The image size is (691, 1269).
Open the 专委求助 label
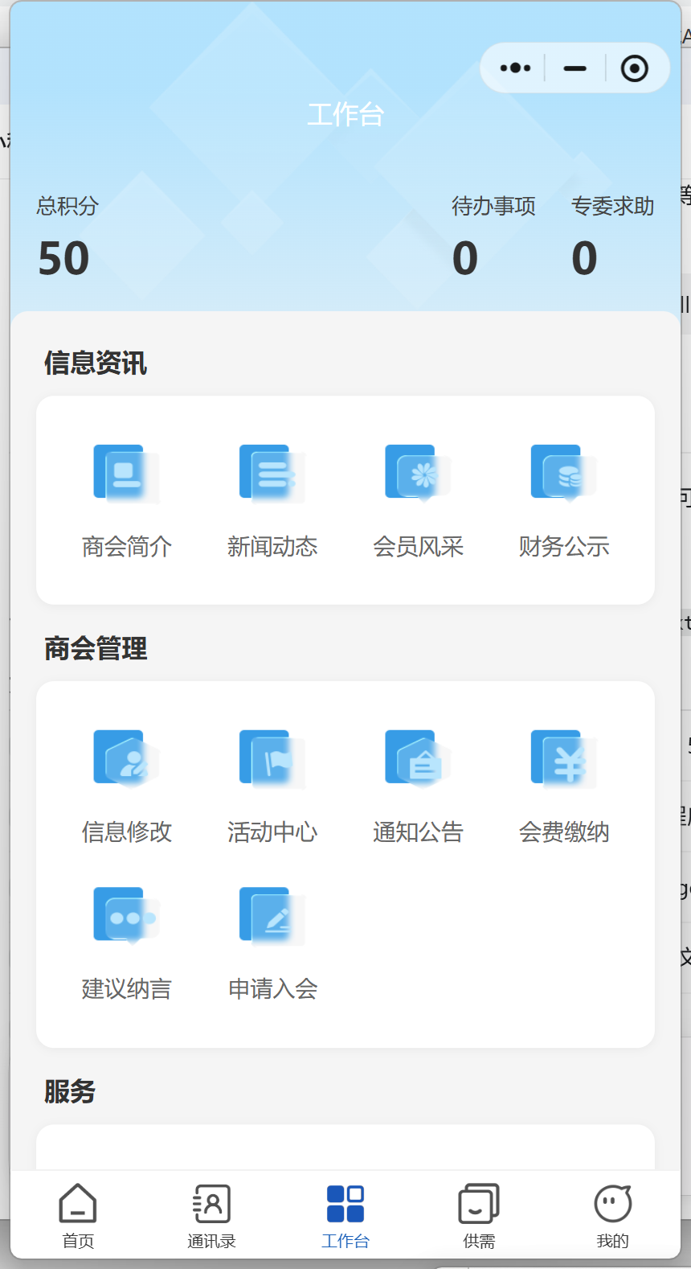click(x=612, y=206)
